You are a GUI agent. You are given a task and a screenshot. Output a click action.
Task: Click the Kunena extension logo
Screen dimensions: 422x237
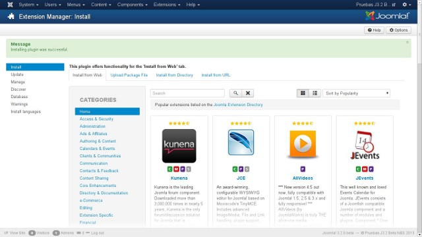pyautogui.click(x=179, y=146)
